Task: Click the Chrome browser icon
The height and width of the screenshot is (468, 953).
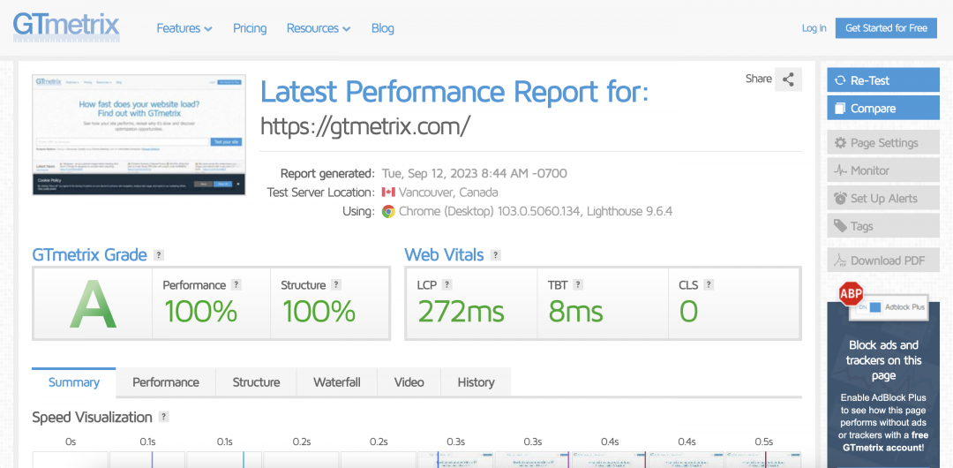Action: pyautogui.click(x=387, y=211)
